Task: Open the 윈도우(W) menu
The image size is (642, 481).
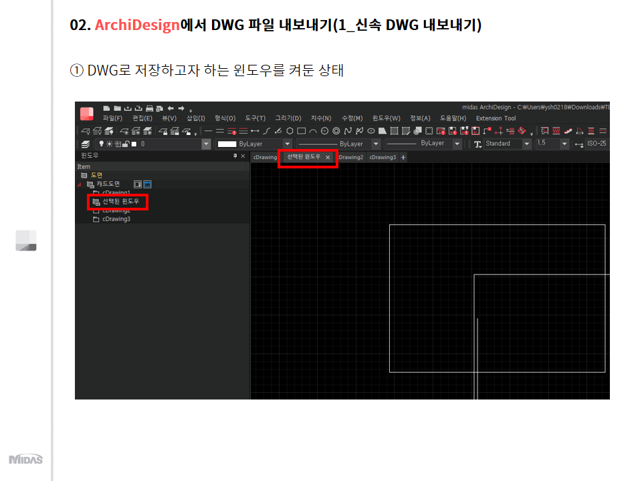Action: pos(386,118)
